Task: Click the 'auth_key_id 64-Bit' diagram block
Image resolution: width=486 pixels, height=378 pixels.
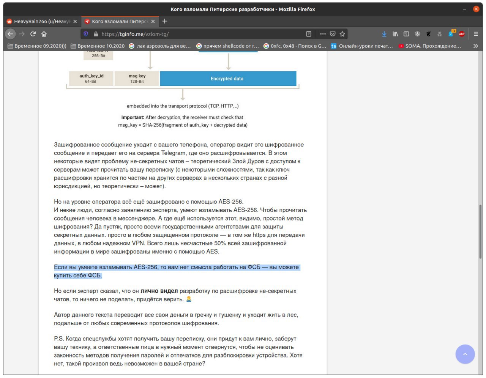Action: (91, 79)
